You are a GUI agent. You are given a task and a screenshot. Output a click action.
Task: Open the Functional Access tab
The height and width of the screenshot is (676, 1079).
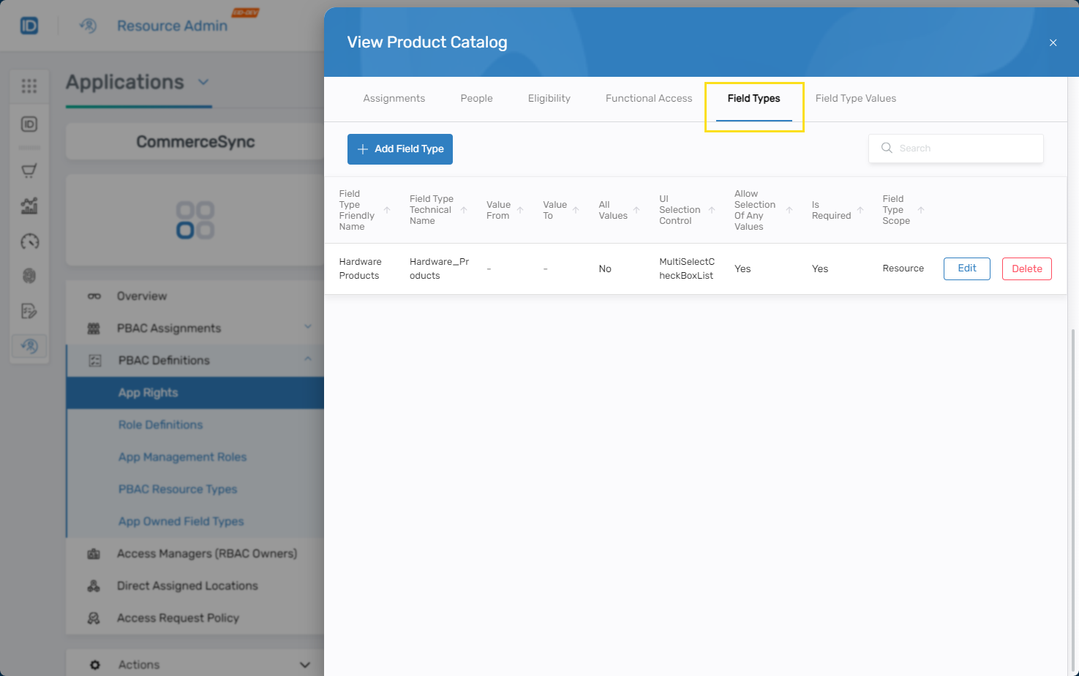tap(648, 99)
